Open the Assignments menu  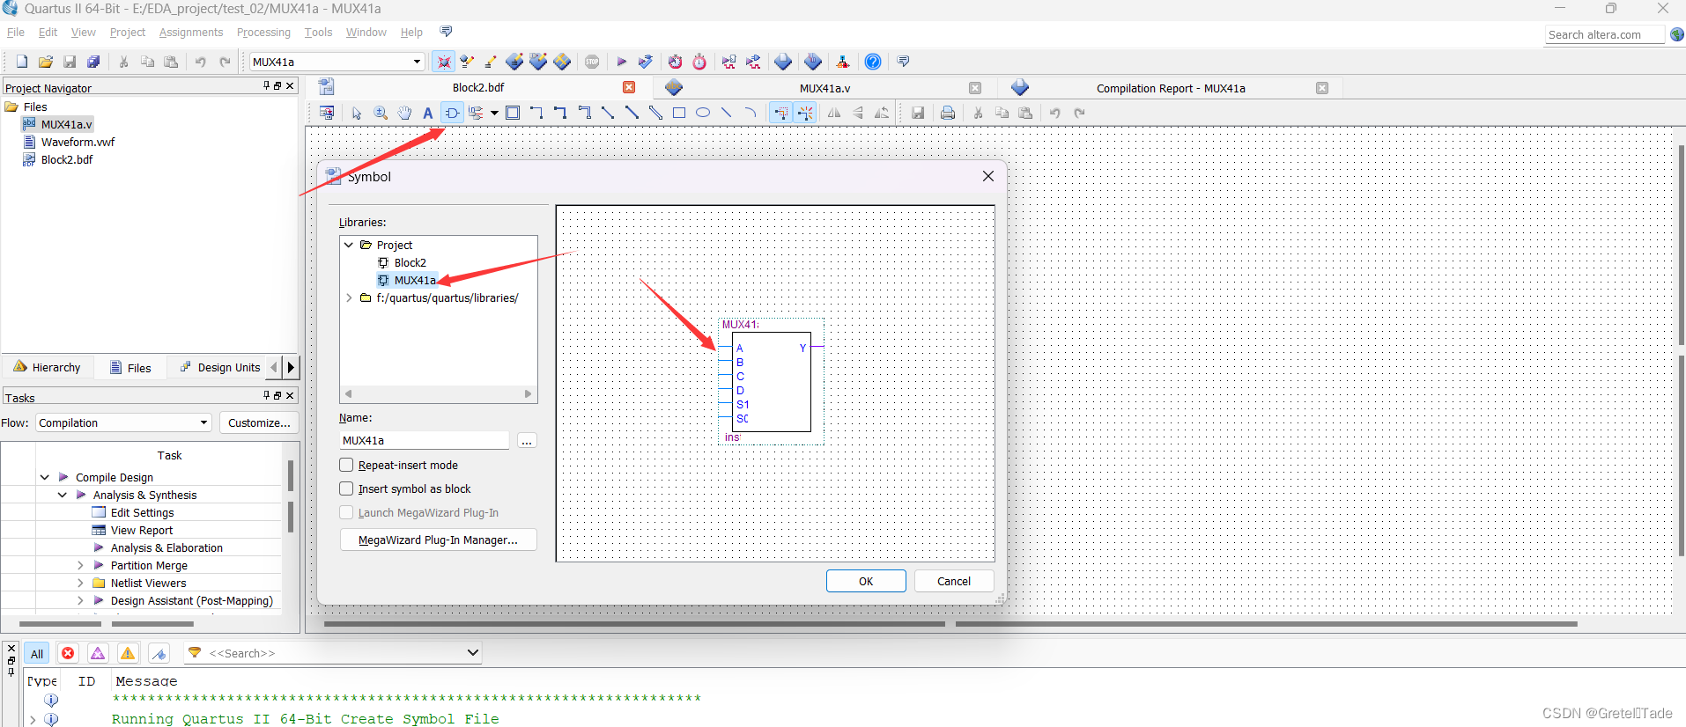[x=191, y=33]
